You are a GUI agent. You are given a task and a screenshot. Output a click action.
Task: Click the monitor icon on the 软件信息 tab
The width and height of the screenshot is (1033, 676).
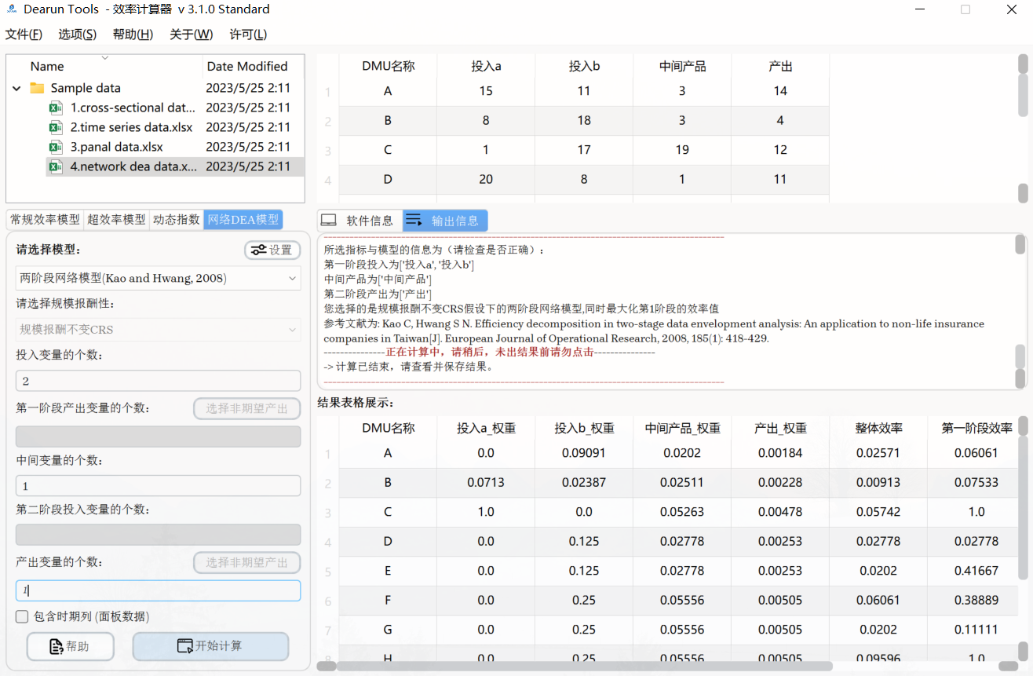[329, 220]
